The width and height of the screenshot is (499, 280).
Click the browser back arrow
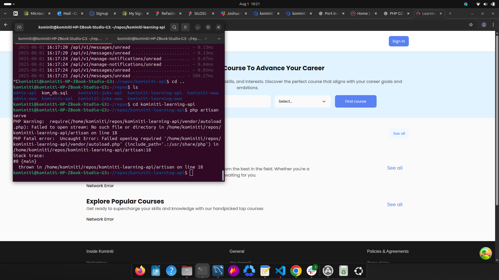tap(6, 25)
